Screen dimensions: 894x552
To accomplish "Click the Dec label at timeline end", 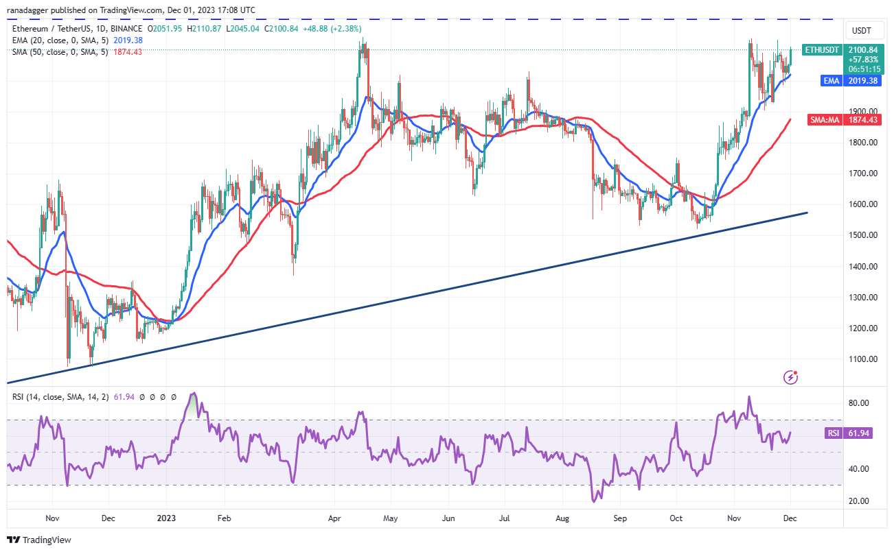I will (790, 519).
